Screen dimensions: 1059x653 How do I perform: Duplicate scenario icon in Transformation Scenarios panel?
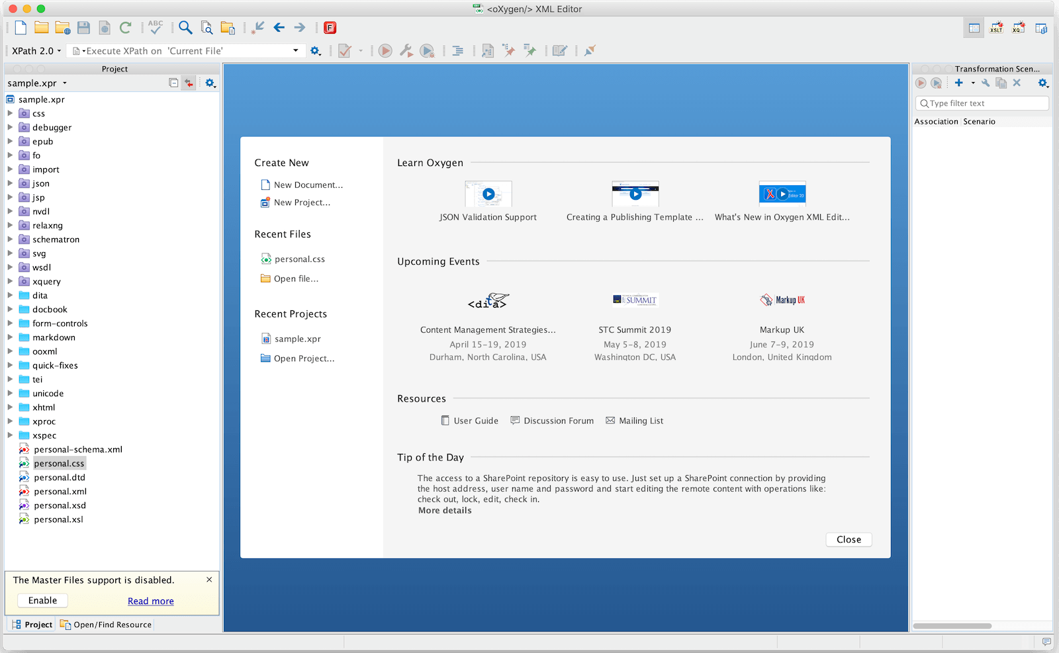pyautogui.click(x=1001, y=83)
